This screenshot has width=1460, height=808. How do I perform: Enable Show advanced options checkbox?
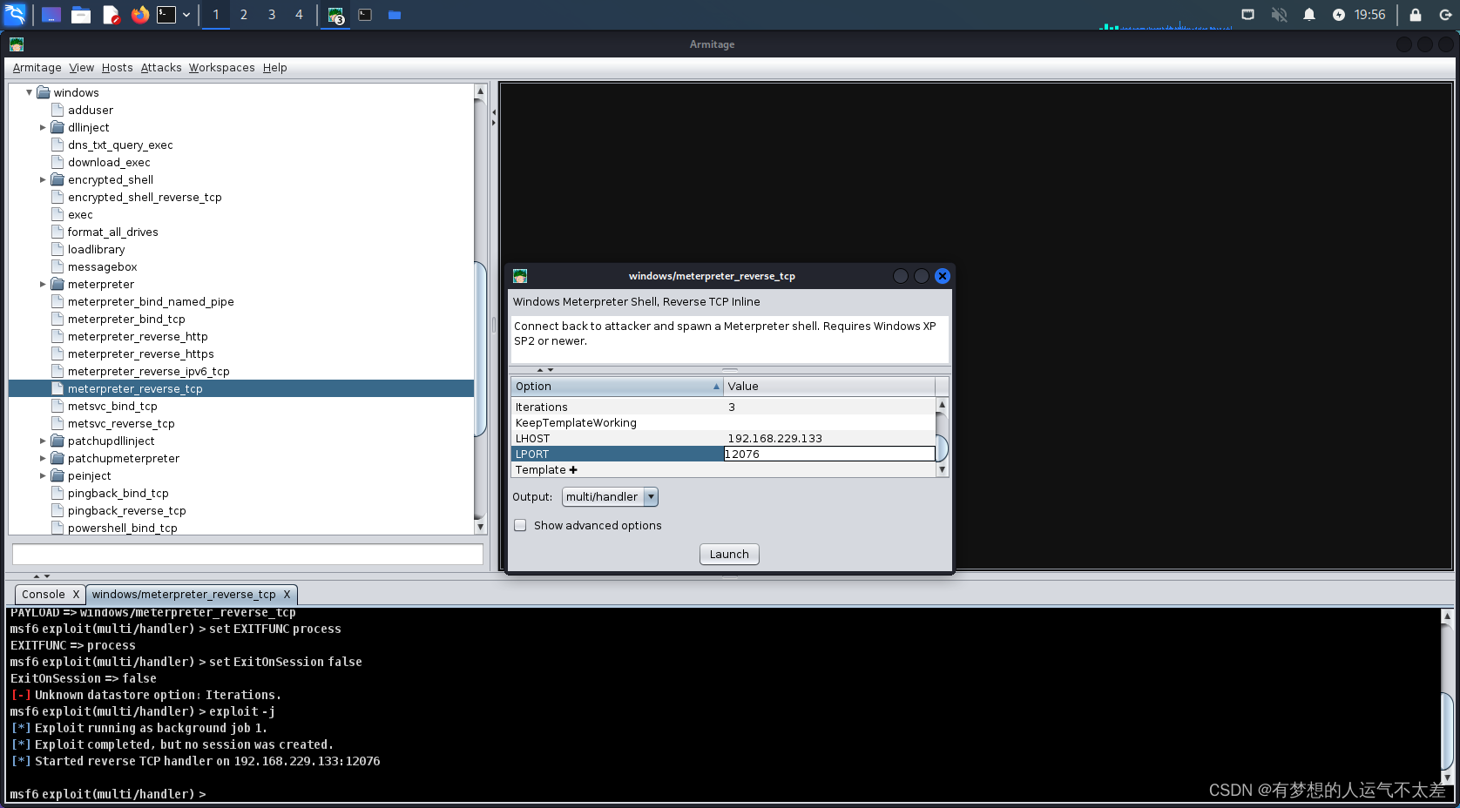[x=520, y=525]
